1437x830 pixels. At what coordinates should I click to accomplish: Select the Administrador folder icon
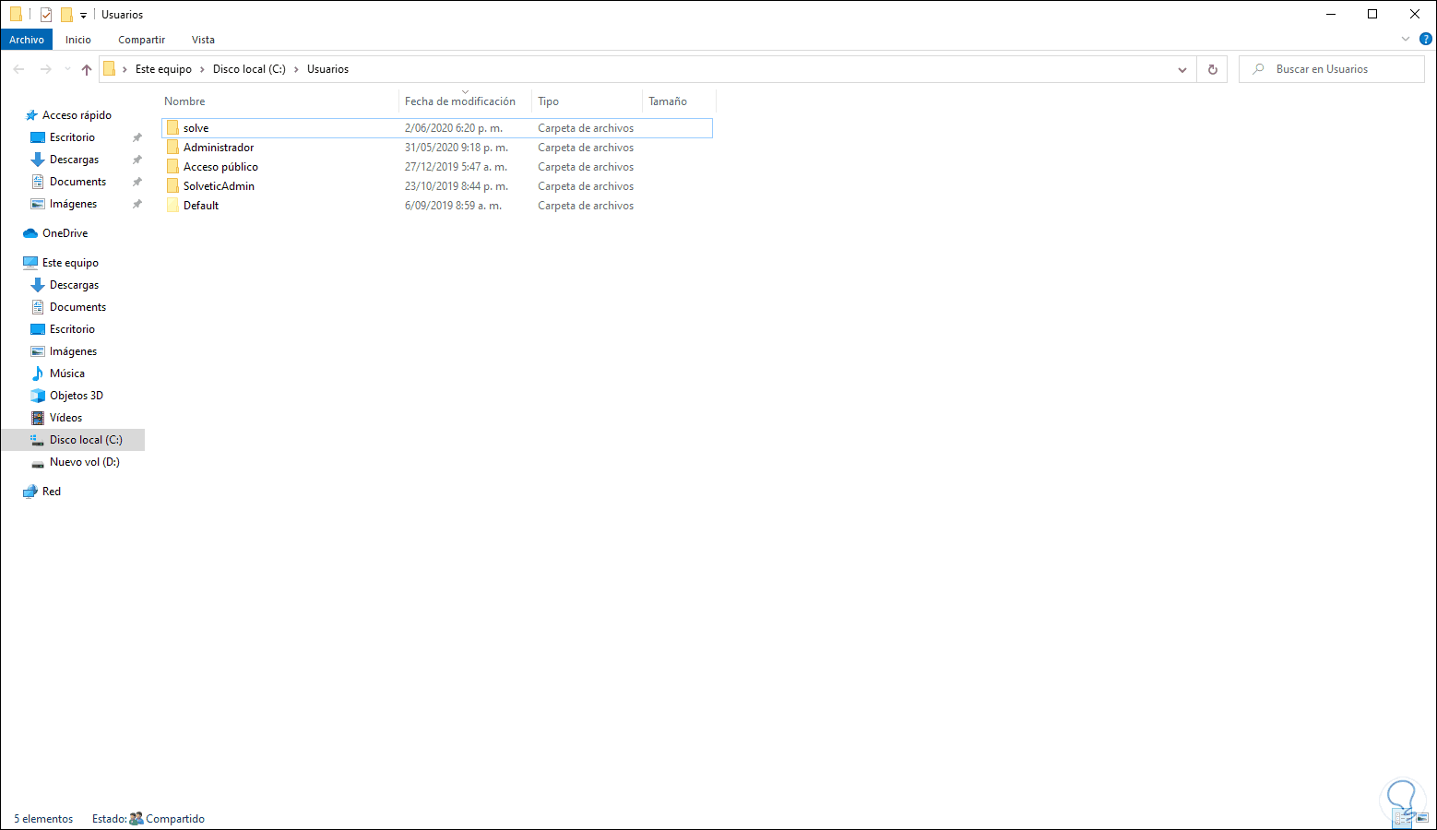(172, 148)
